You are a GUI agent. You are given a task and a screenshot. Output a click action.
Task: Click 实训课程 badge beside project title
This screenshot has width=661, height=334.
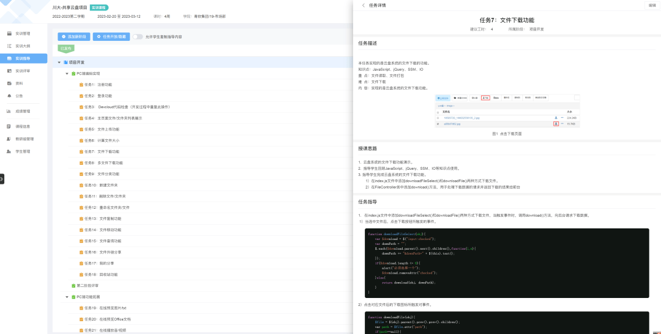[99, 7]
